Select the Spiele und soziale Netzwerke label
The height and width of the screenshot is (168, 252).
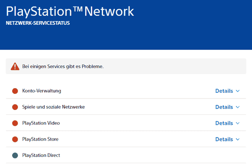(53, 107)
